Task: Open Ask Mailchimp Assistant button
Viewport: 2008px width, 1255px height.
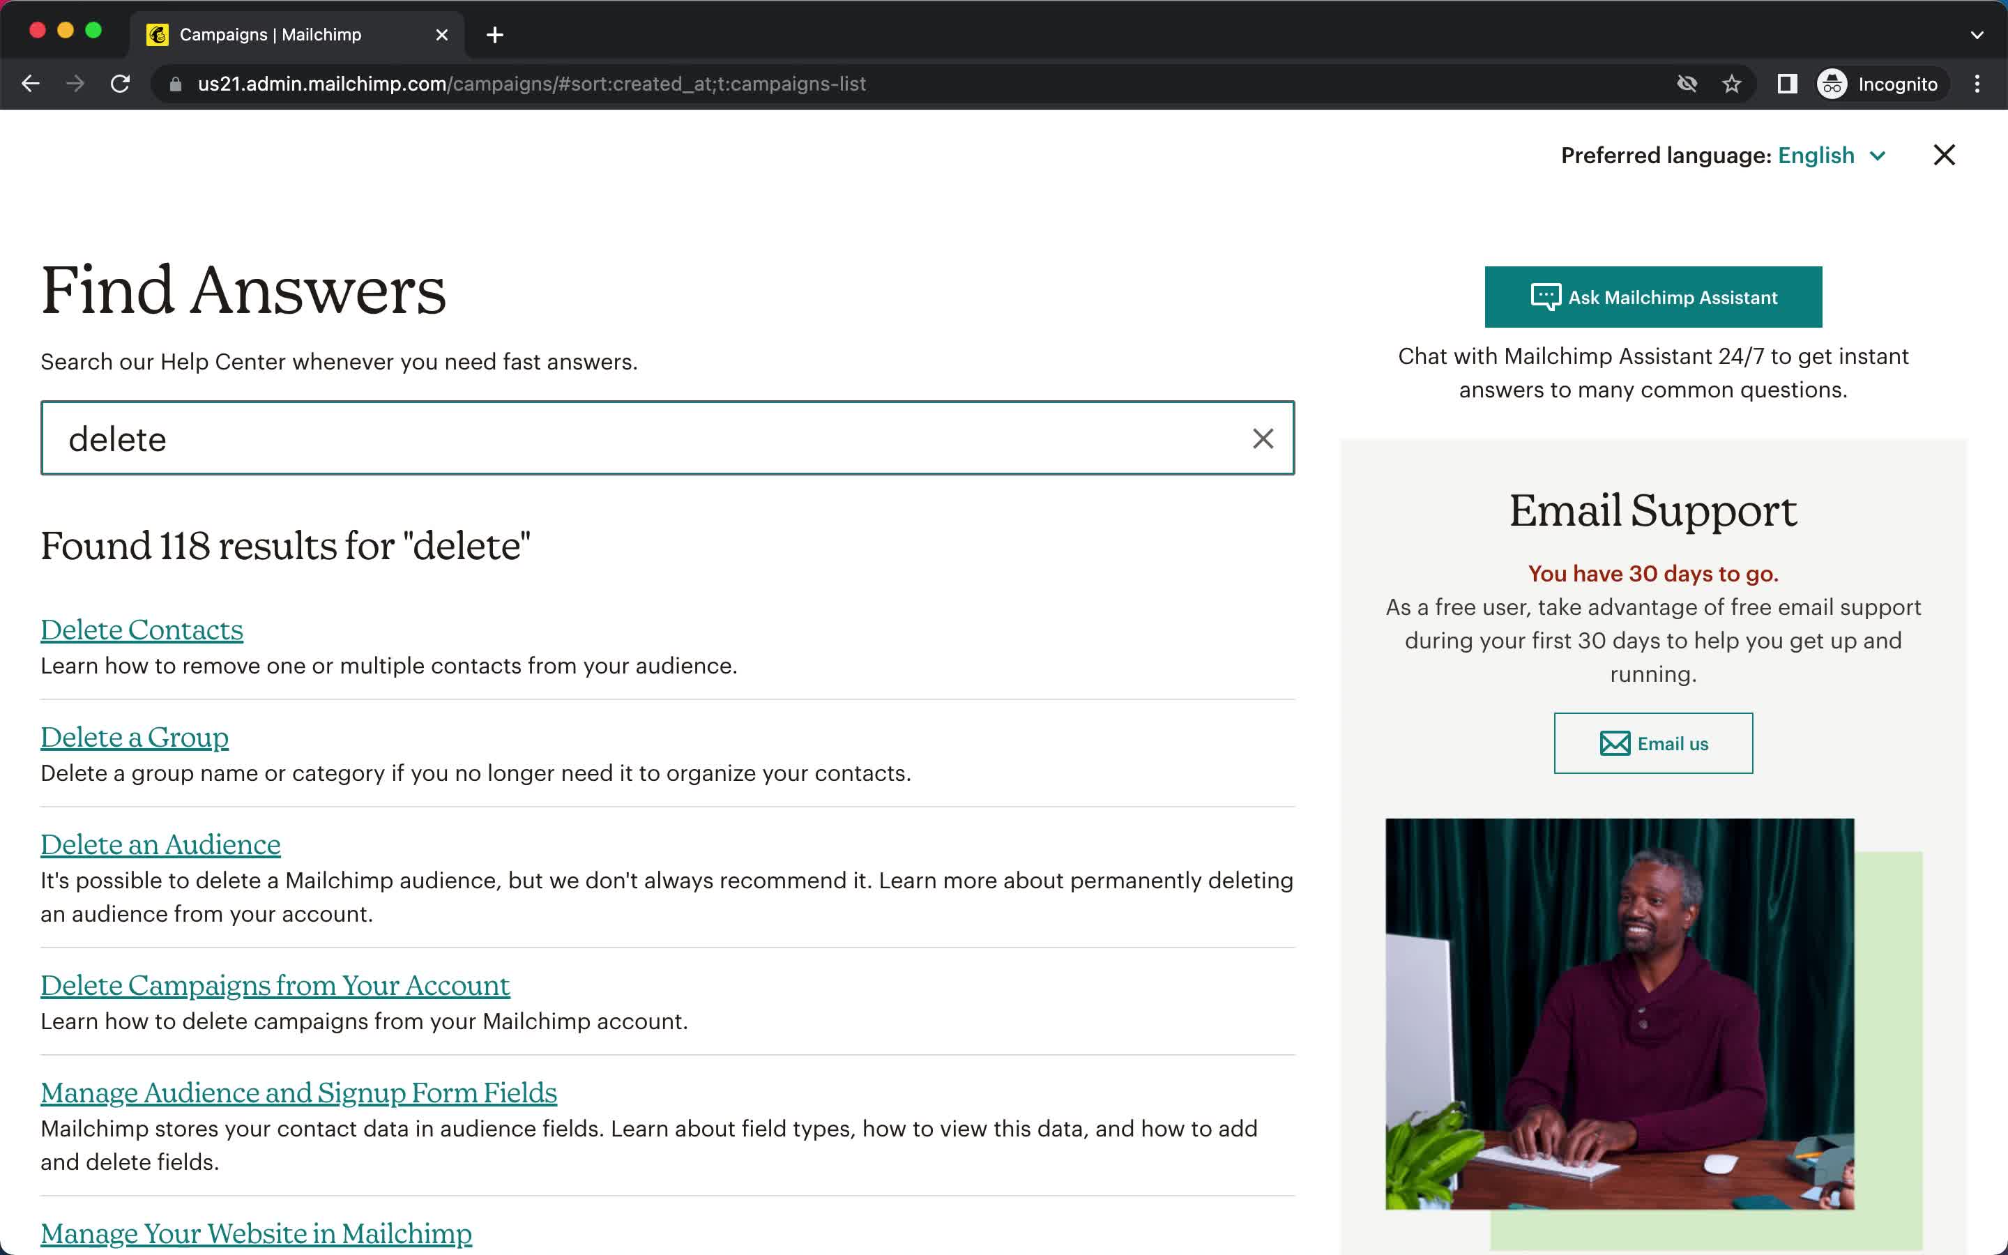Action: tap(1652, 295)
